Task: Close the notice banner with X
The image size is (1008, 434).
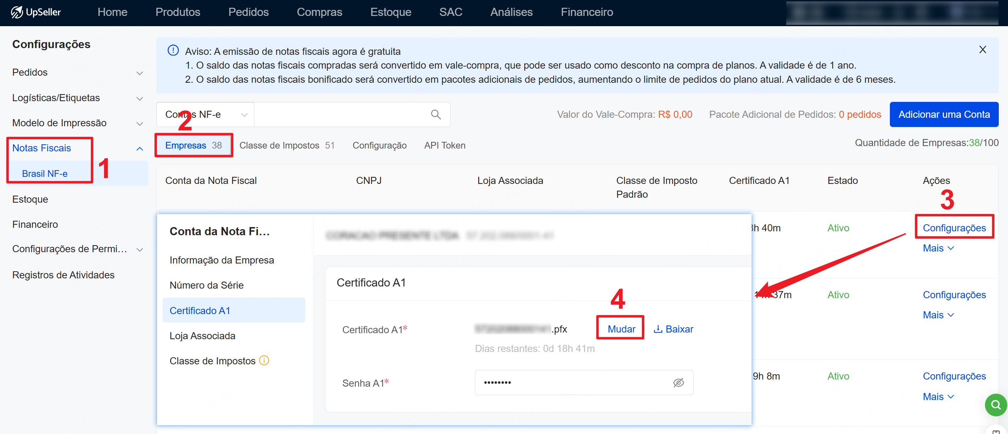Action: click(x=982, y=50)
